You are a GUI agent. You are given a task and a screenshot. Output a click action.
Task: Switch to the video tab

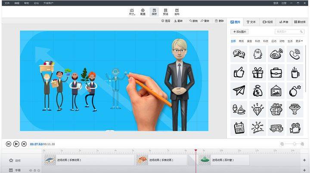tap(268, 22)
